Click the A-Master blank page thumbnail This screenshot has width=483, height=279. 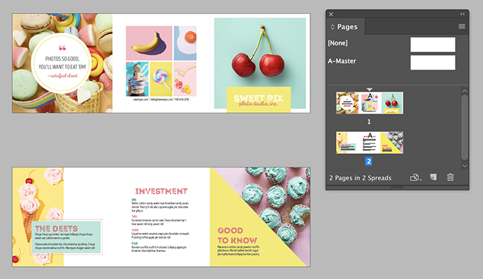pos(433,62)
